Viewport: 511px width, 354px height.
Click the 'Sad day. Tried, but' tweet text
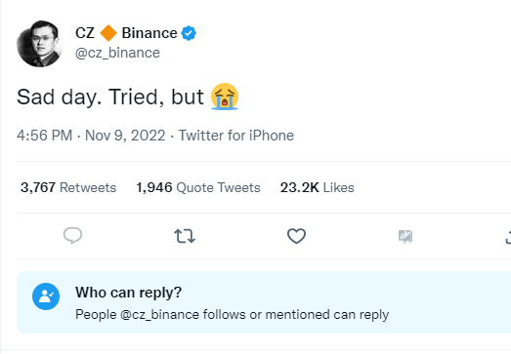point(110,97)
